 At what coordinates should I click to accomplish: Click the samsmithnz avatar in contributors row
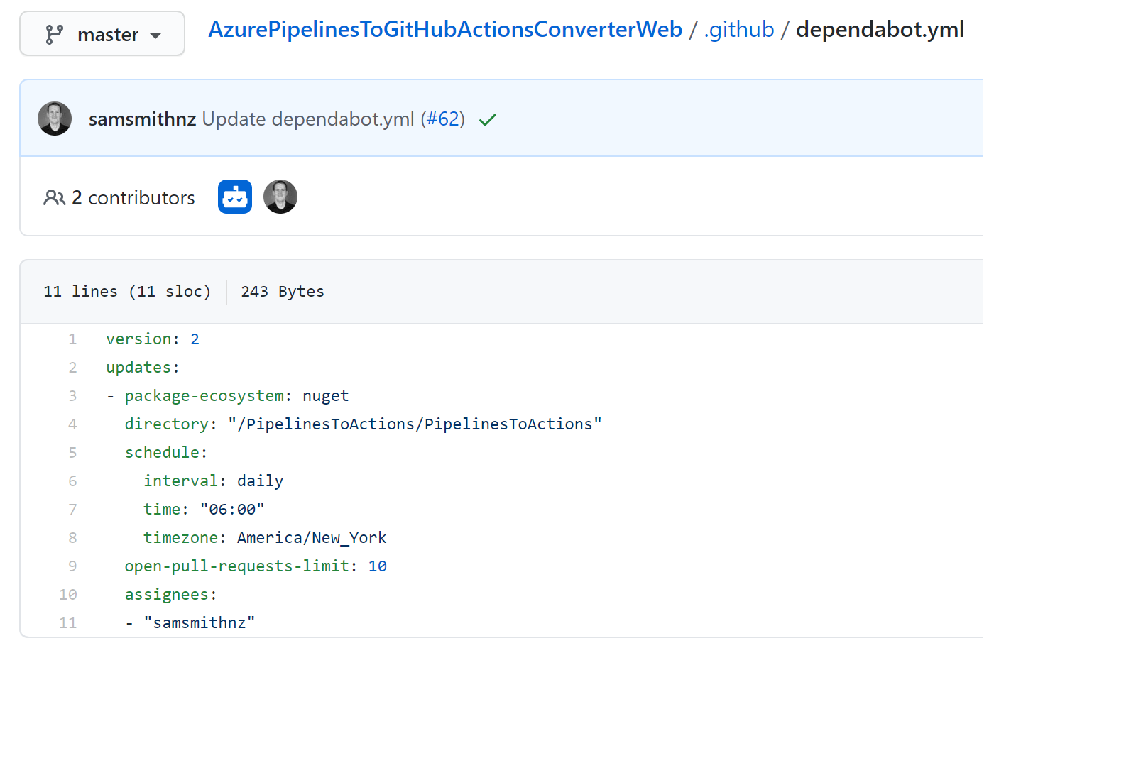[280, 197]
